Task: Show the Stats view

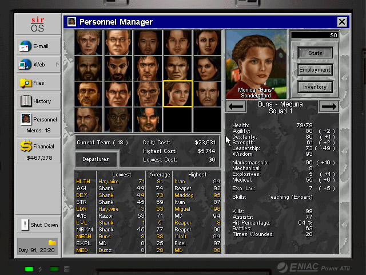Action: 315,53
